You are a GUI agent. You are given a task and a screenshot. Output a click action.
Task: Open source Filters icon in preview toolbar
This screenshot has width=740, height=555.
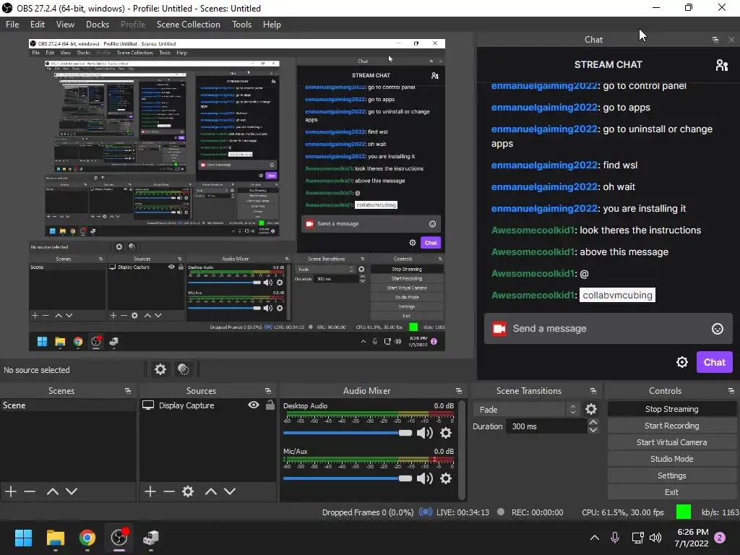click(184, 369)
